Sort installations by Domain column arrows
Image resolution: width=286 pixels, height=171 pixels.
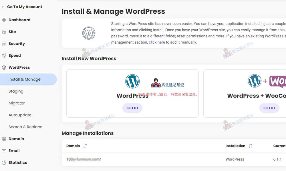pos(85,146)
